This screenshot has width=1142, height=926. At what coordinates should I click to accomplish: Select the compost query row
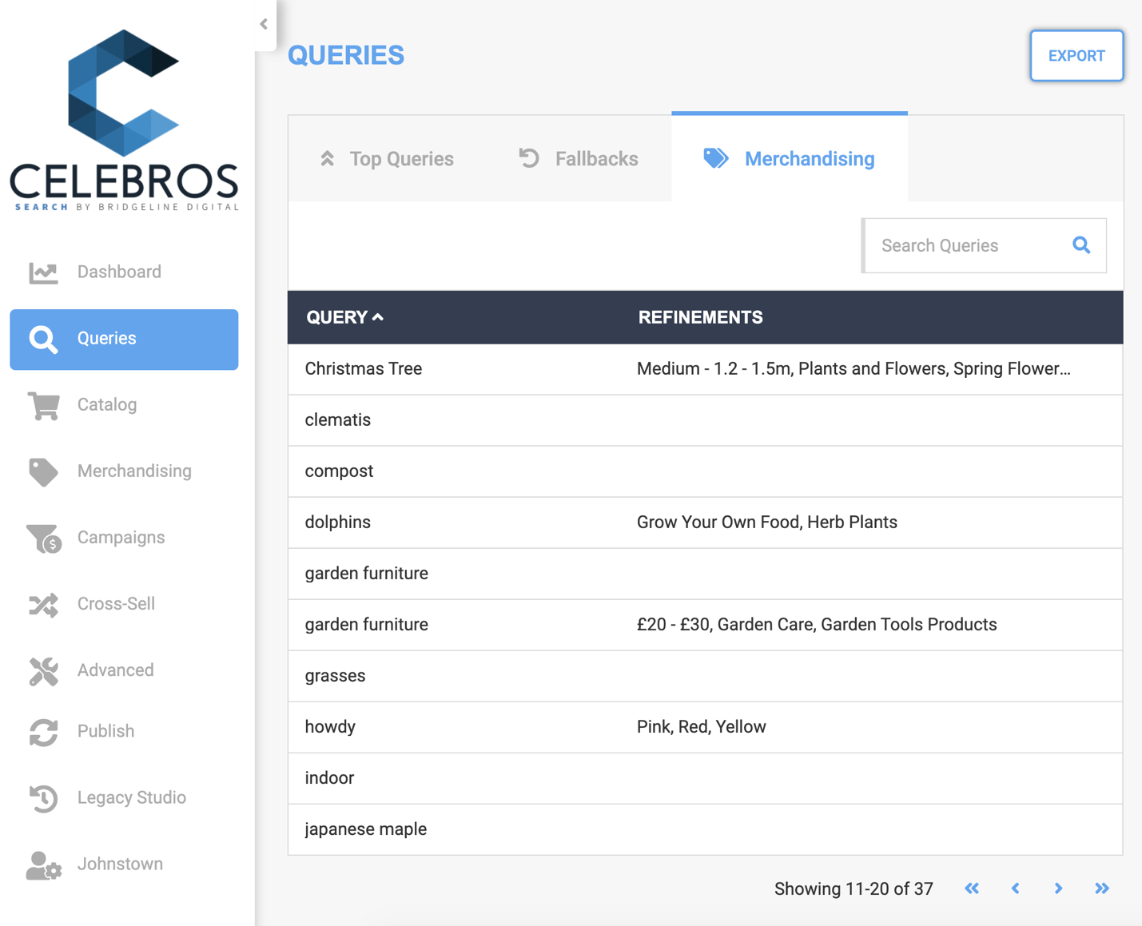point(705,471)
